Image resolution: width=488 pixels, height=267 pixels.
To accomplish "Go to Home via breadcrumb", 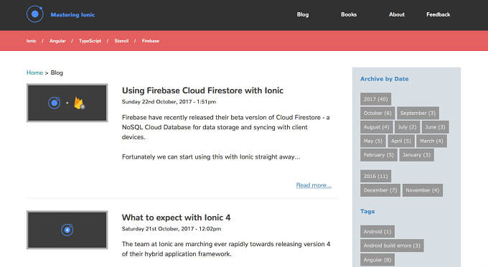I will tap(34, 72).
